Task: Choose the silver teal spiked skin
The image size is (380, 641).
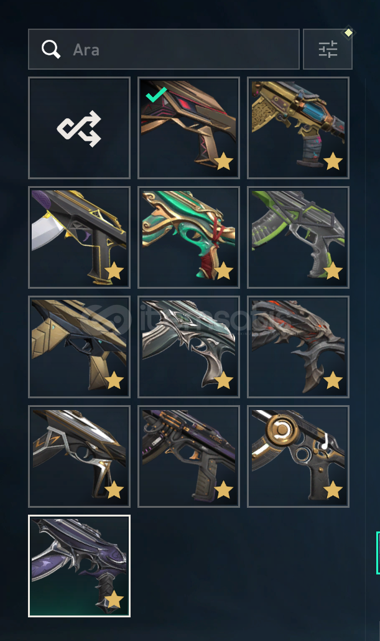Action: (189, 347)
